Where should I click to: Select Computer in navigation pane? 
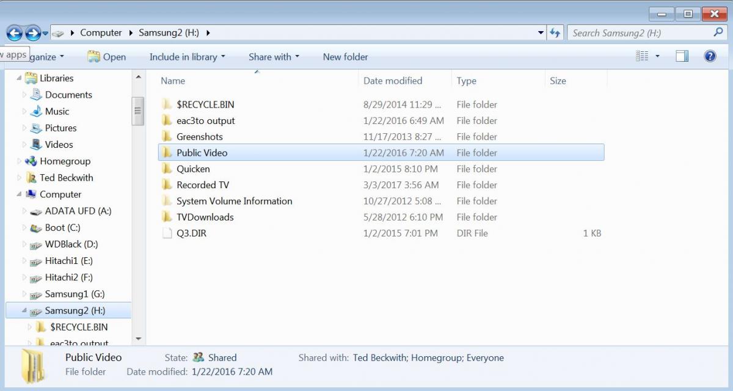click(x=60, y=194)
